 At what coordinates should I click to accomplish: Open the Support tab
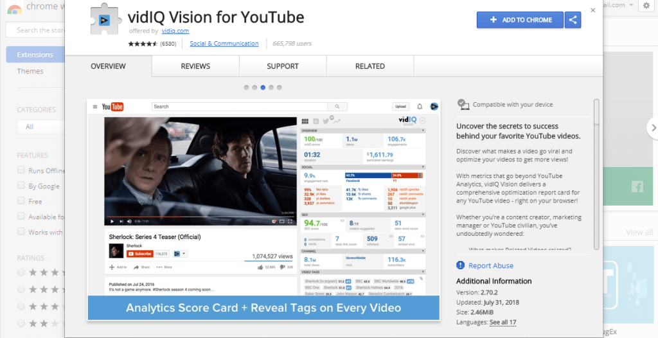283,66
